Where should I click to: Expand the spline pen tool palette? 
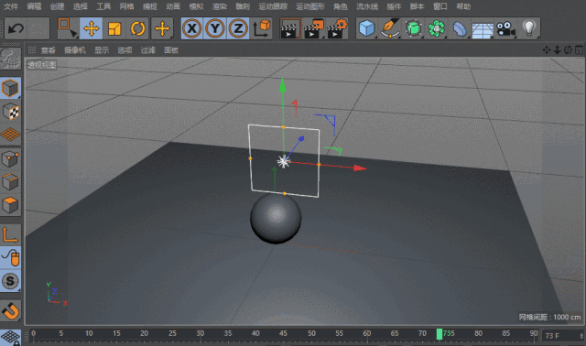(390, 28)
